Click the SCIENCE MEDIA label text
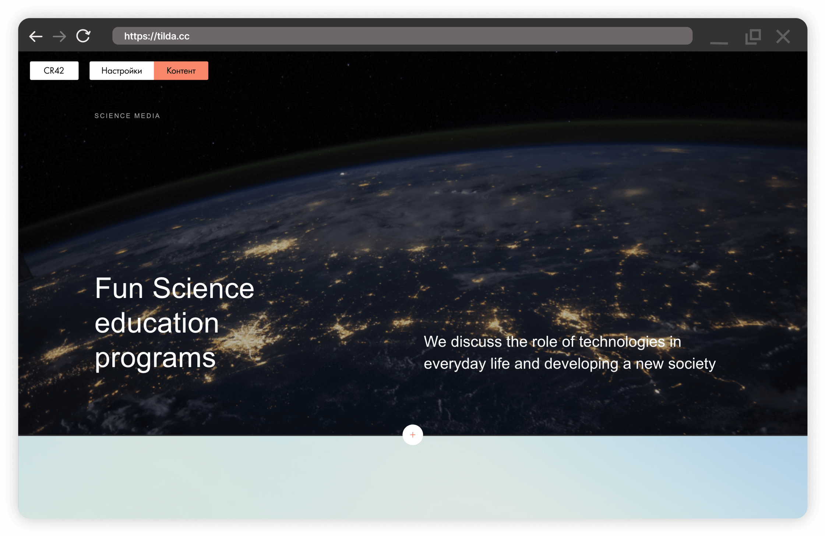 [x=127, y=116]
